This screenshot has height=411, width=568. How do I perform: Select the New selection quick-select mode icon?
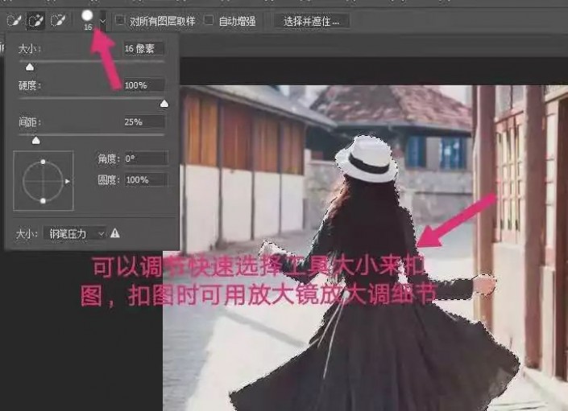(14, 21)
